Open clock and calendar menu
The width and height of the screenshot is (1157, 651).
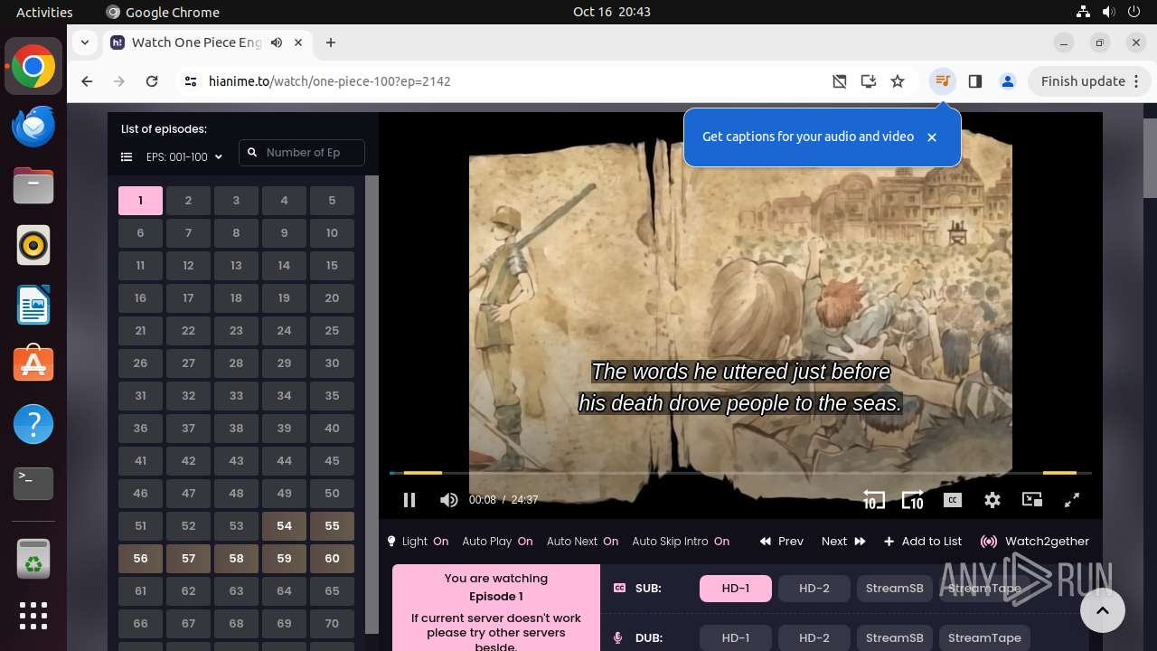point(612,12)
